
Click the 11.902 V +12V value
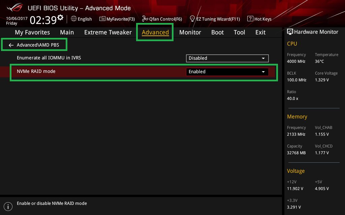pyautogui.click(x=295, y=189)
